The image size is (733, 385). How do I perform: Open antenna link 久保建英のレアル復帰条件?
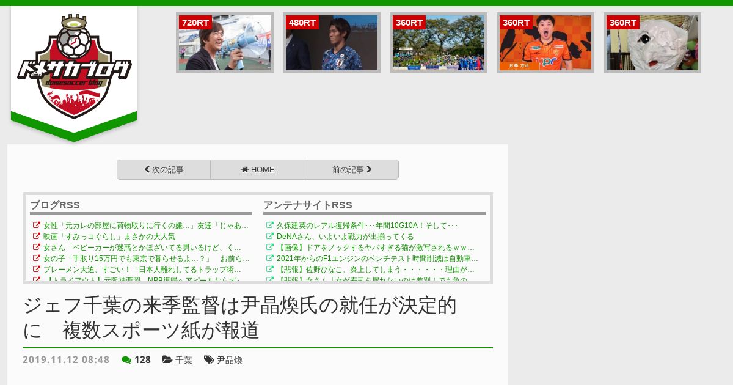tap(367, 226)
